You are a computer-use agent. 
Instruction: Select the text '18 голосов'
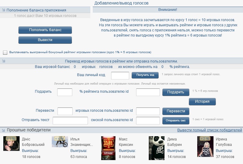pos(31,157)
